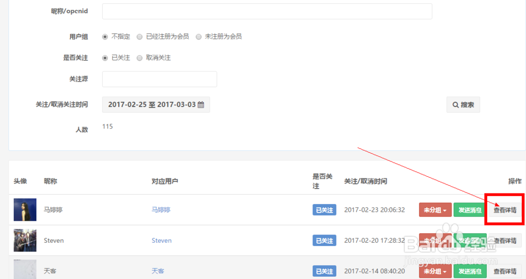Expand the 未分组 dropdown for 马婷婷
The width and height of the screenshot is (526, 279).
(435, 210)
